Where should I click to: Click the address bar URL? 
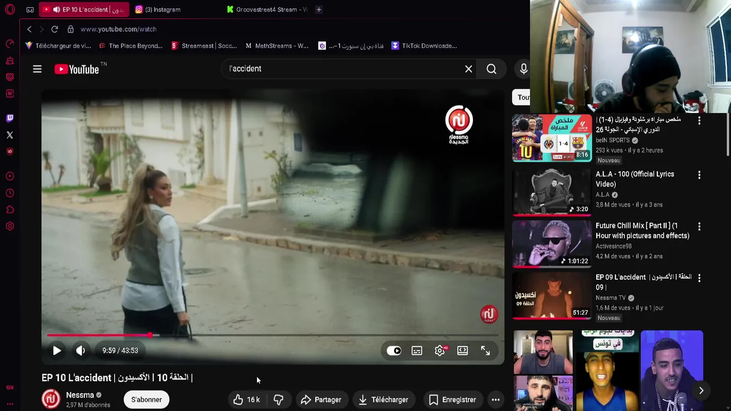118,29
